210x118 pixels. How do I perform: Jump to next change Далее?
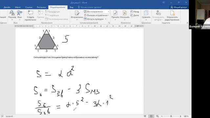135,15
